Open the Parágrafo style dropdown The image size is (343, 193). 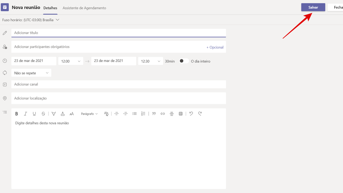tap(89, 114)
